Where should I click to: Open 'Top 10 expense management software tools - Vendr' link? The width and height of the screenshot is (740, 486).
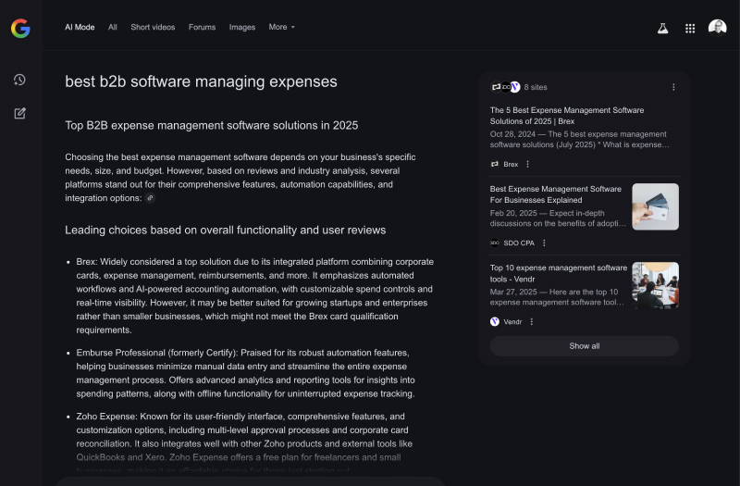(559, 273)
